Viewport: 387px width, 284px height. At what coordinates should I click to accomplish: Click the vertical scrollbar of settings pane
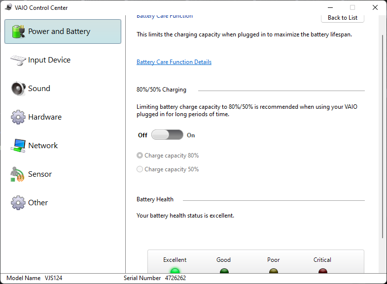click(x=383, y=137)
